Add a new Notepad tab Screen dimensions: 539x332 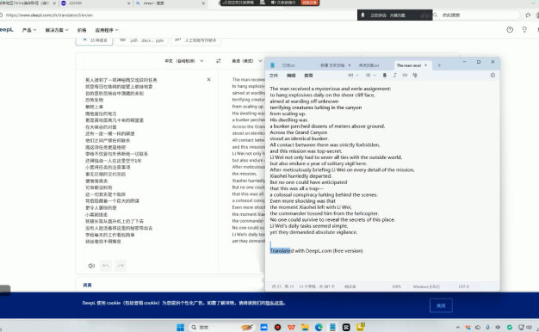click(439, 65)
